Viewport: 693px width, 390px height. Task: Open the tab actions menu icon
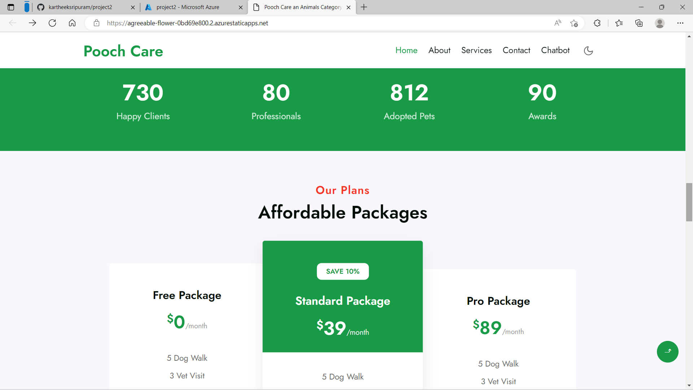(x=11, y=7)
